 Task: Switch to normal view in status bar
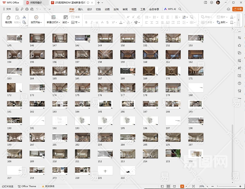pyautogui.click(x=162, y=186)
